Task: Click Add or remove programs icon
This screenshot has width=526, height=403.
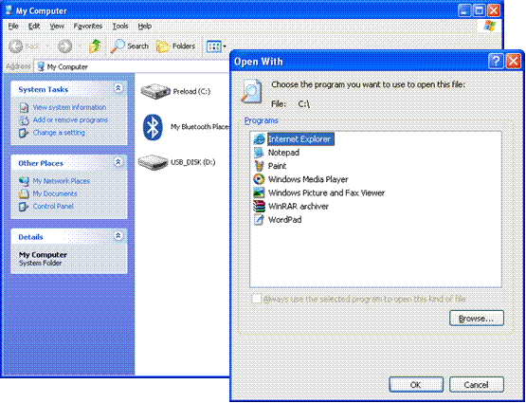Action: tap(24, 120)
